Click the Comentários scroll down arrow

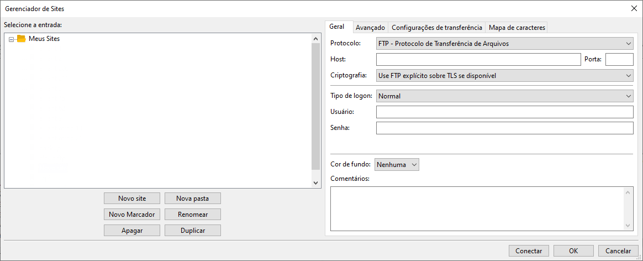tap(629, 226)
